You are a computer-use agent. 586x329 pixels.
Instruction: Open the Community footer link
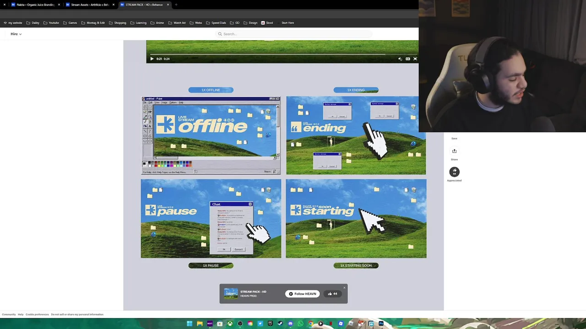point(9,314)
